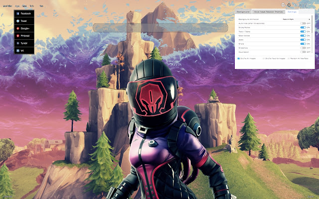Click the 18:02 clock display
The image size is (319, 199).
(301, 5)
